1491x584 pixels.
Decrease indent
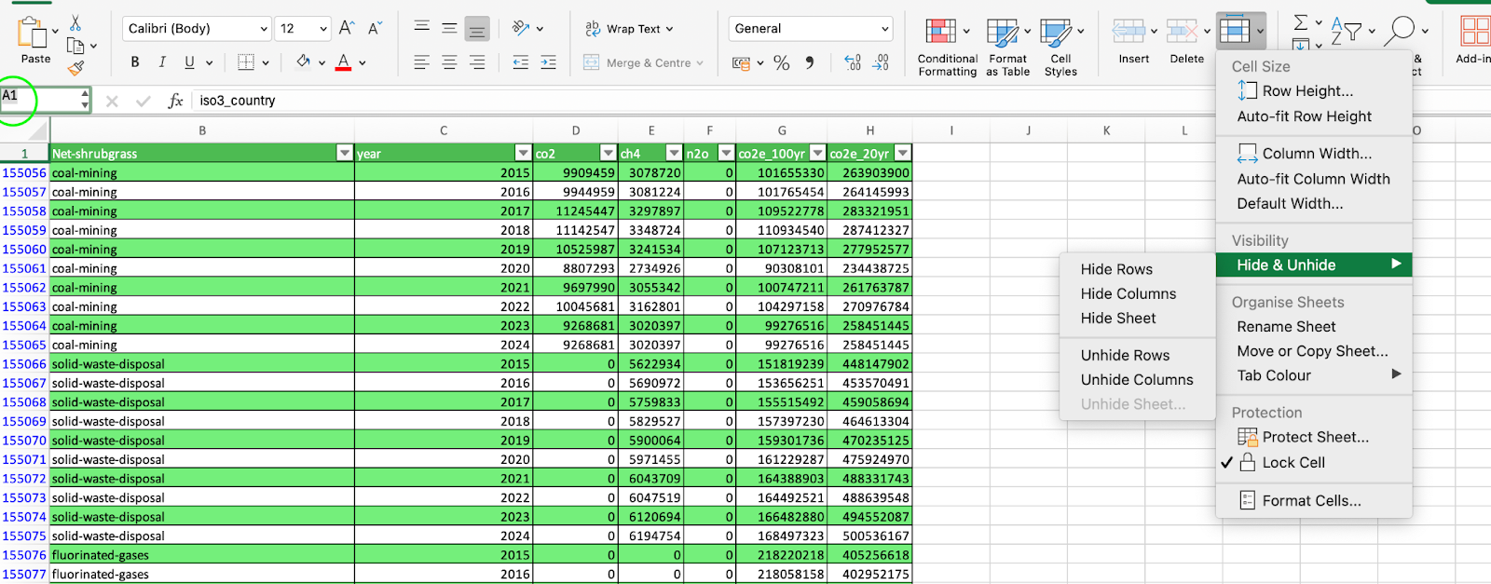520,62
